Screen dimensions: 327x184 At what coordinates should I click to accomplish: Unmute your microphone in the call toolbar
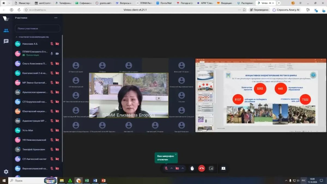[166, 168]
